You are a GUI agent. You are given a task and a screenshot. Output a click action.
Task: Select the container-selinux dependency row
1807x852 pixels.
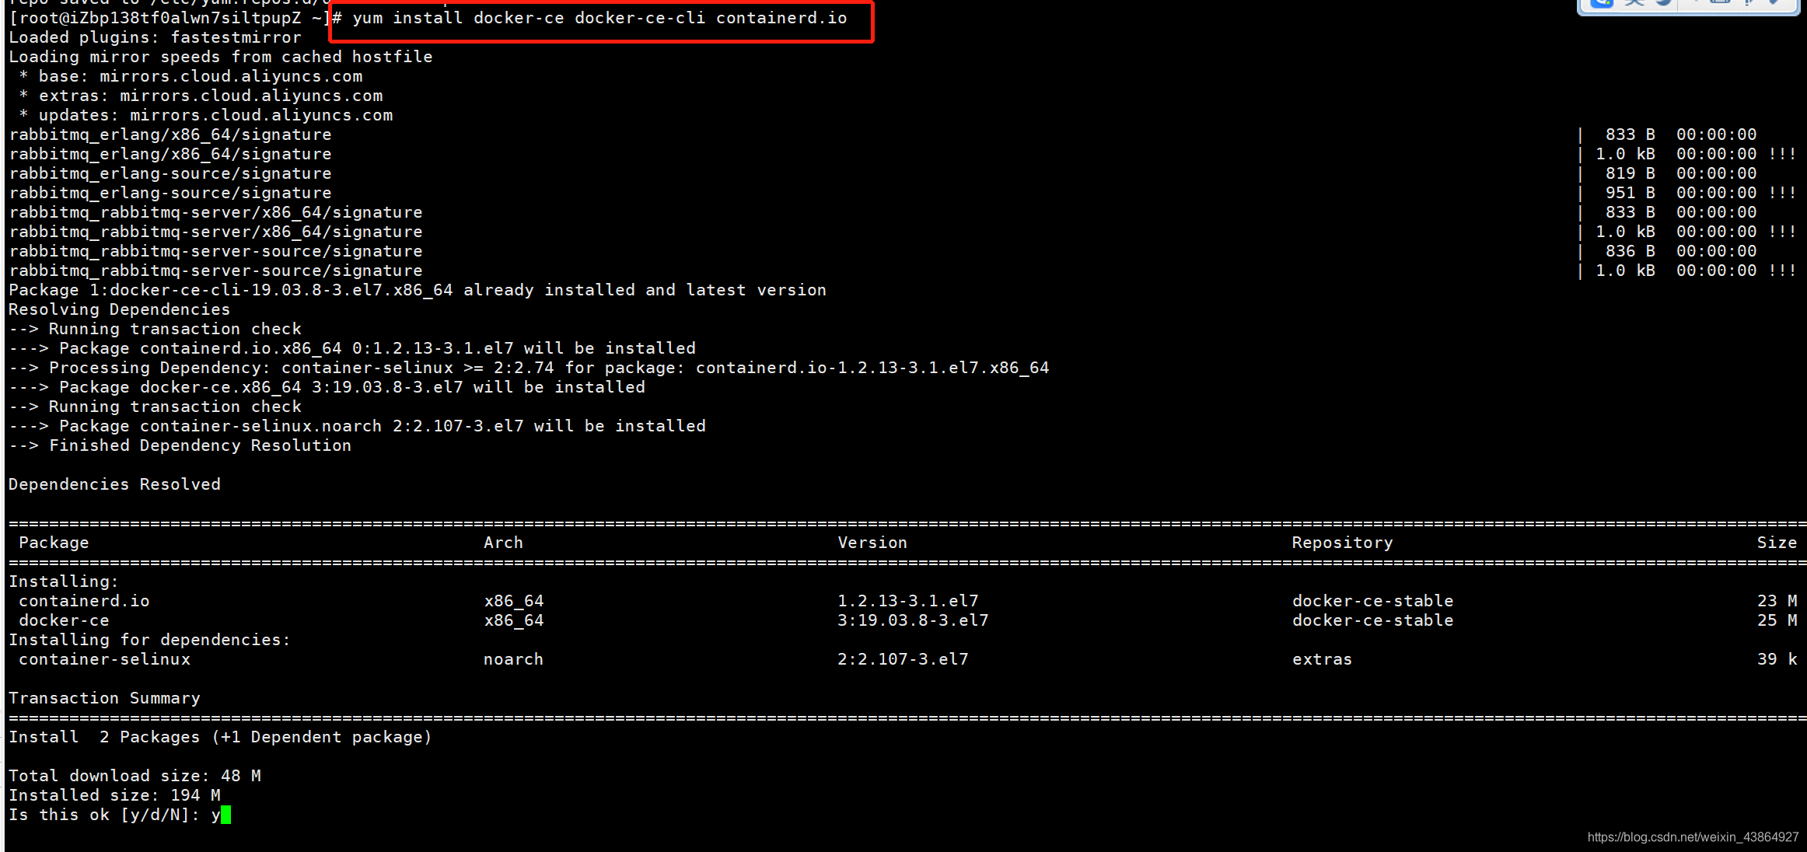[104, 659]
